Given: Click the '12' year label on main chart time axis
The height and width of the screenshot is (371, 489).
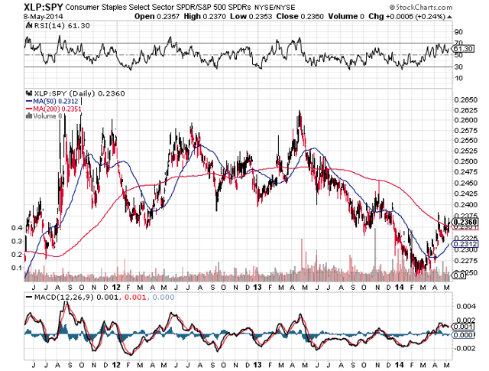Looking at the screenshot, I should 116,287.
